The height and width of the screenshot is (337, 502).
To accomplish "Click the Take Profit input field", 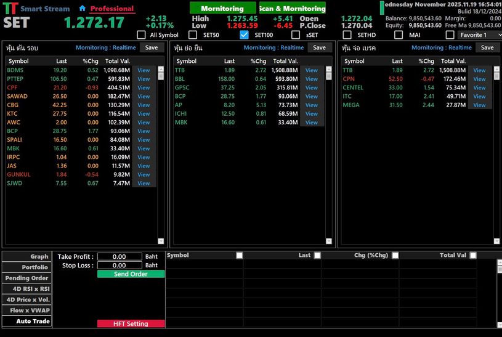I will (x=119, y=256).
